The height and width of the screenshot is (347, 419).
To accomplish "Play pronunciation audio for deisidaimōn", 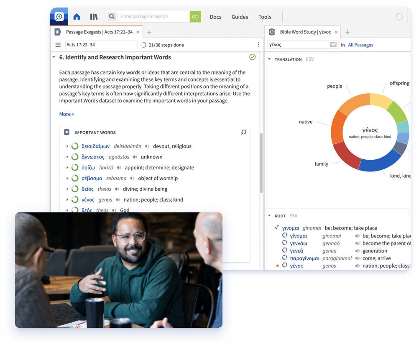I will (147, 146).
